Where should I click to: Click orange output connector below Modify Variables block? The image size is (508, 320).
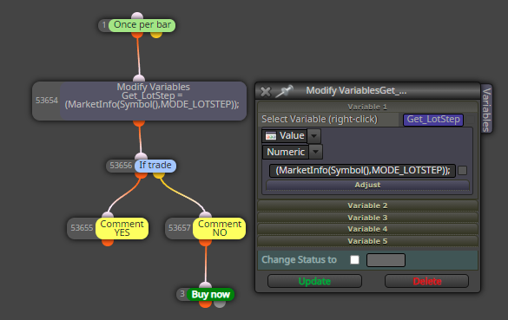pyautogui.click(x=139, y=123)
